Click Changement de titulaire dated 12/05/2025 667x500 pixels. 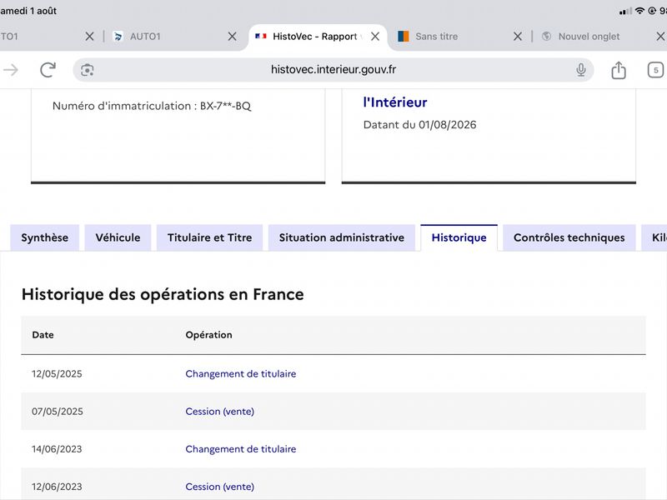[241, 373]
